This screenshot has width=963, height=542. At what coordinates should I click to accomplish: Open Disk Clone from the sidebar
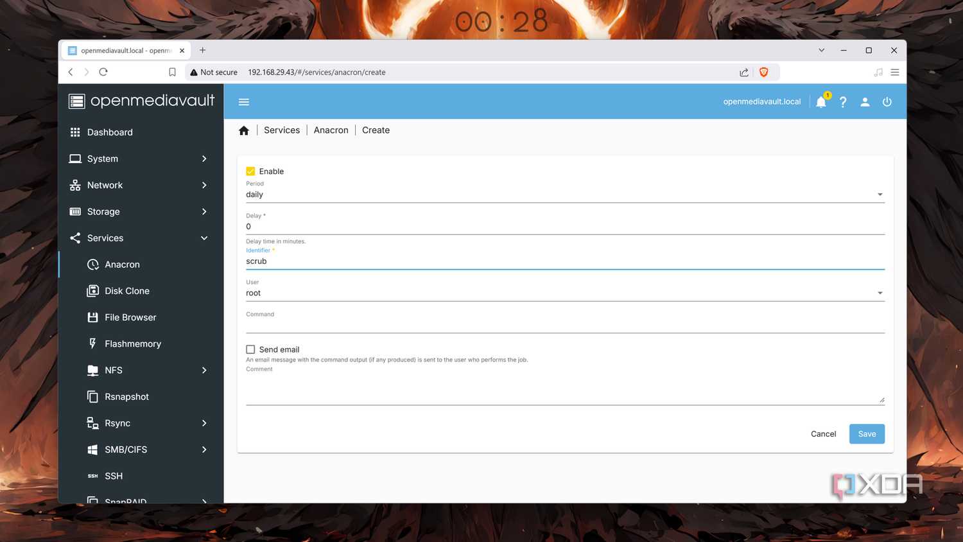pos(141,291)
